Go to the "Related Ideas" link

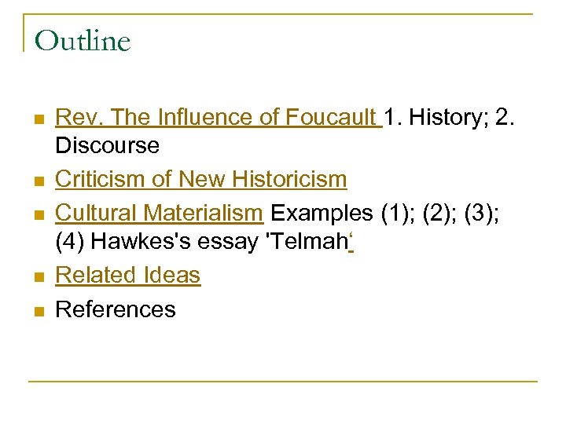[x=128, y=276]
